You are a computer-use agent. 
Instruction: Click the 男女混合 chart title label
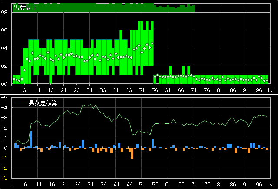(x=25, y=7)
